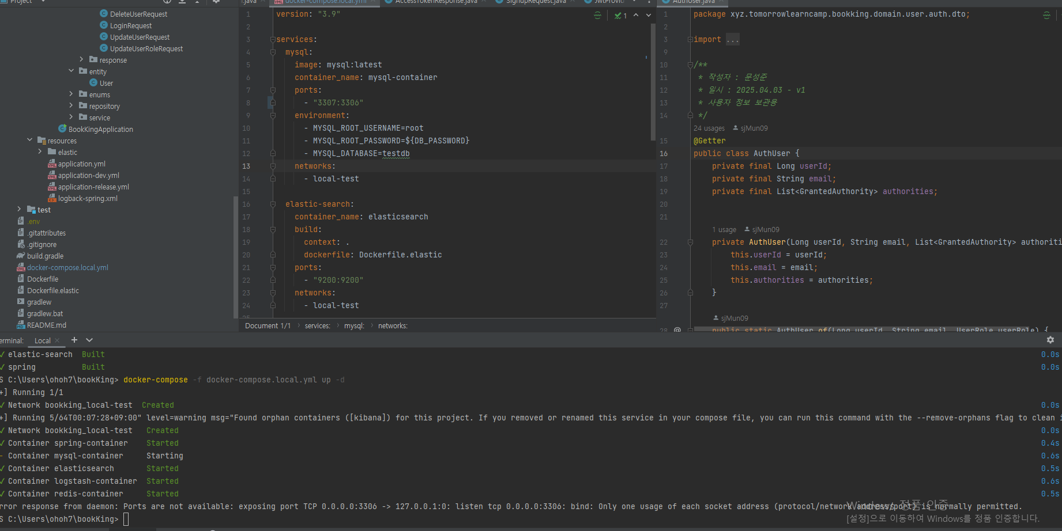Click the class icon beside DeleteUserRequest
The image size is (1062, 531).
104,13
